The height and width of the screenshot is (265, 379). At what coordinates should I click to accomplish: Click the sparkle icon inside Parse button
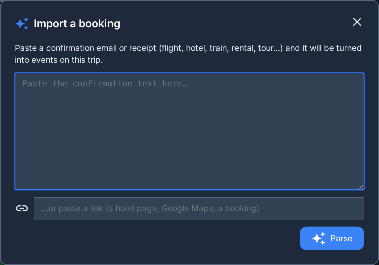(319, 238)
